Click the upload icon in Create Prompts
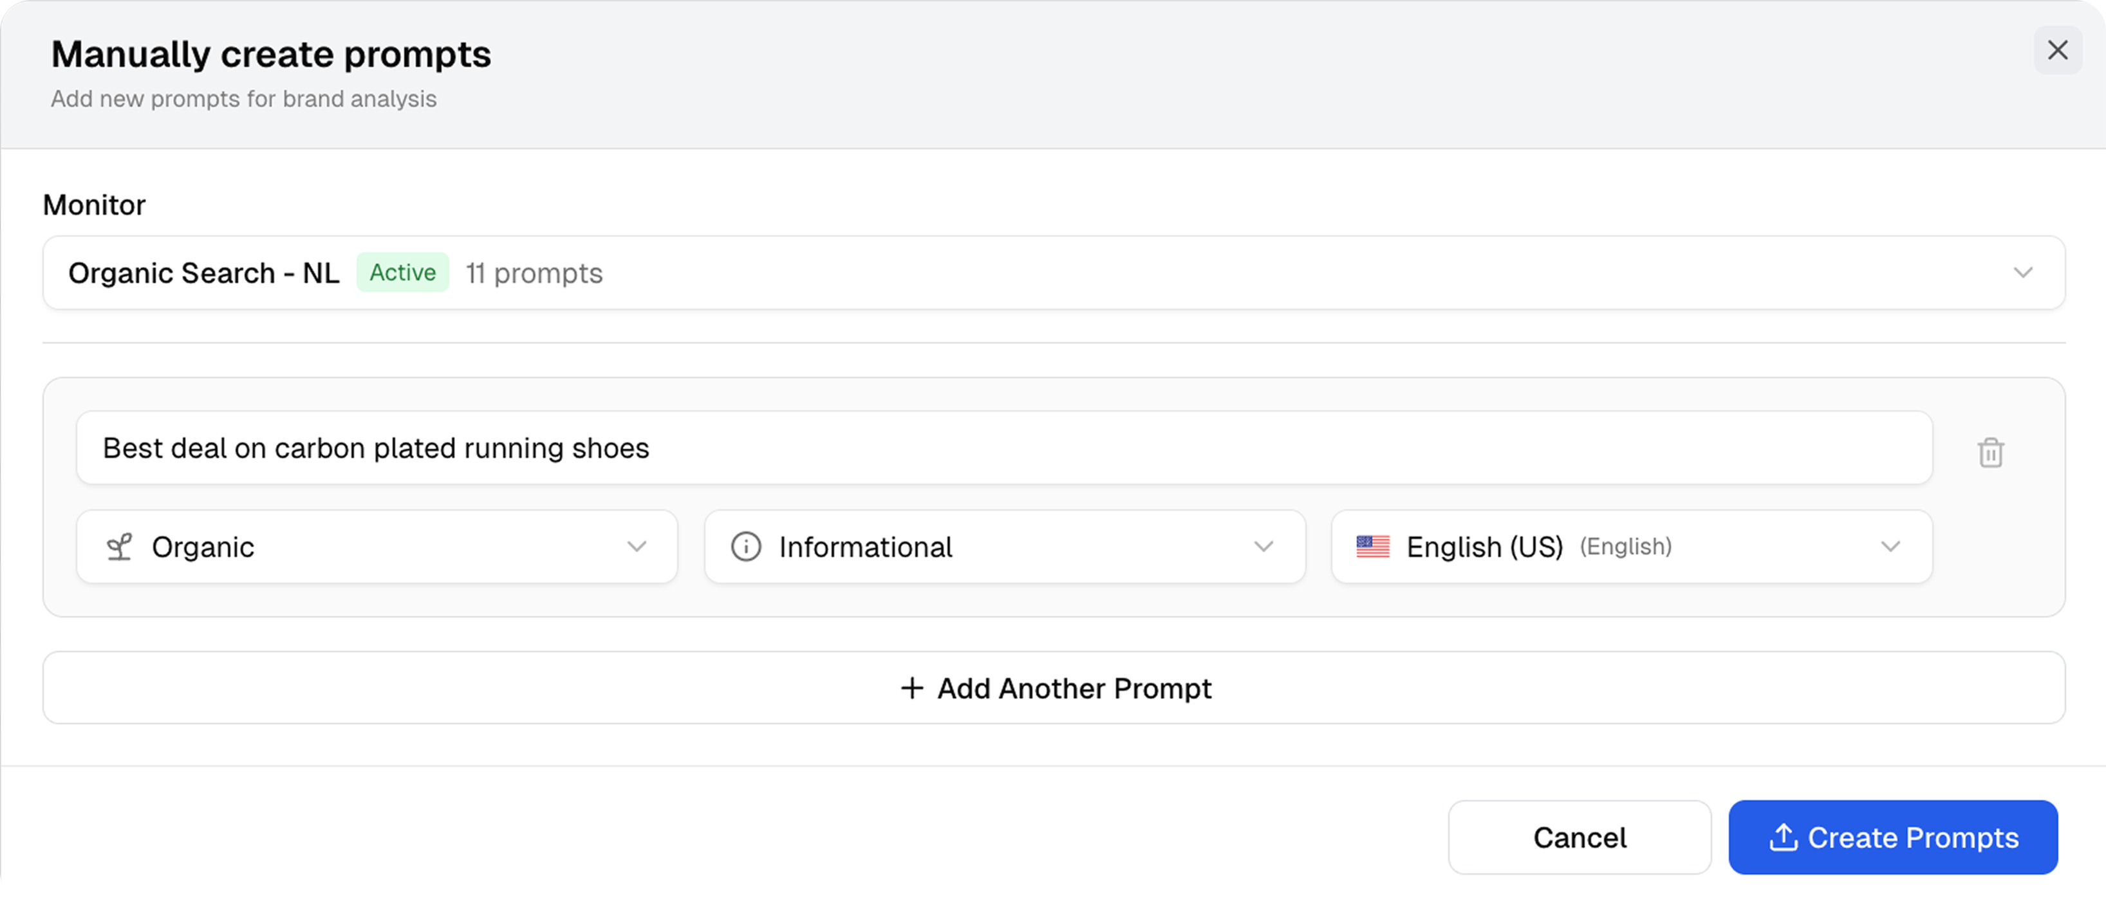 tap(1783, 837)
